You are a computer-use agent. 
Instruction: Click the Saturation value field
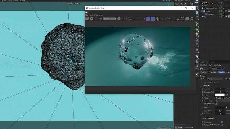[220, 111]
